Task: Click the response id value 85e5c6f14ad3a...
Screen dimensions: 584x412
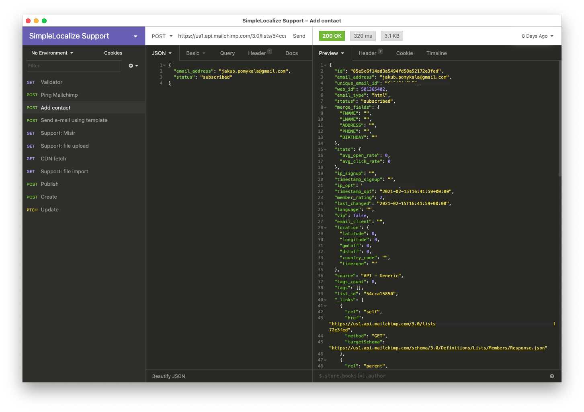Action: coord(395,71)
